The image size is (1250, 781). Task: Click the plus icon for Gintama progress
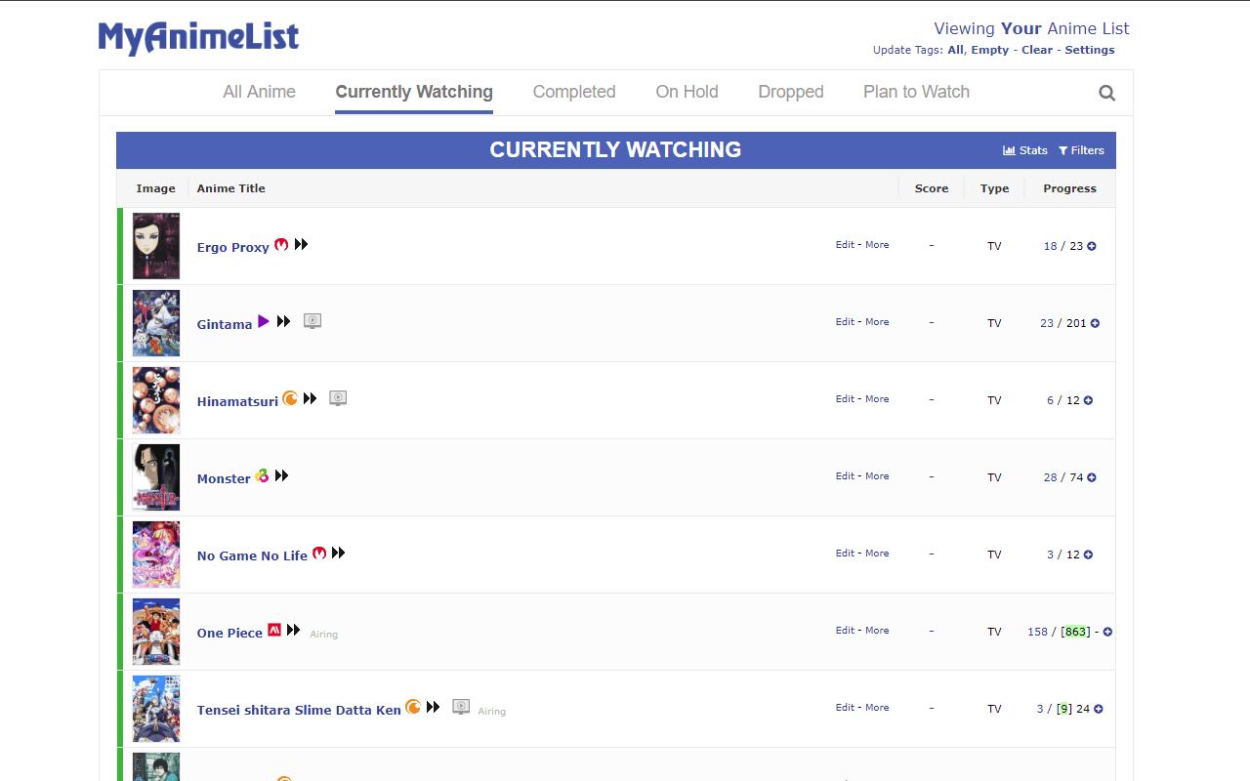pyautogui.click(x=1095, y=323)
